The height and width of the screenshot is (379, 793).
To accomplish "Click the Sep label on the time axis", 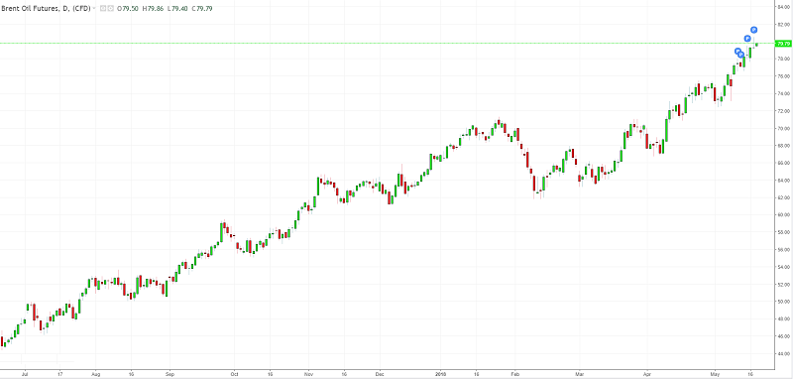I will coord(170,375).
